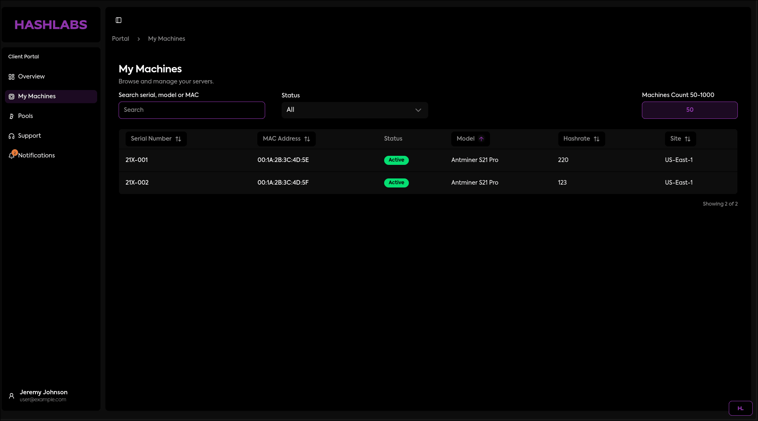Select the Overview grid icon
The height and width of the screenshot is (421, 758).
tap(11, 76)
